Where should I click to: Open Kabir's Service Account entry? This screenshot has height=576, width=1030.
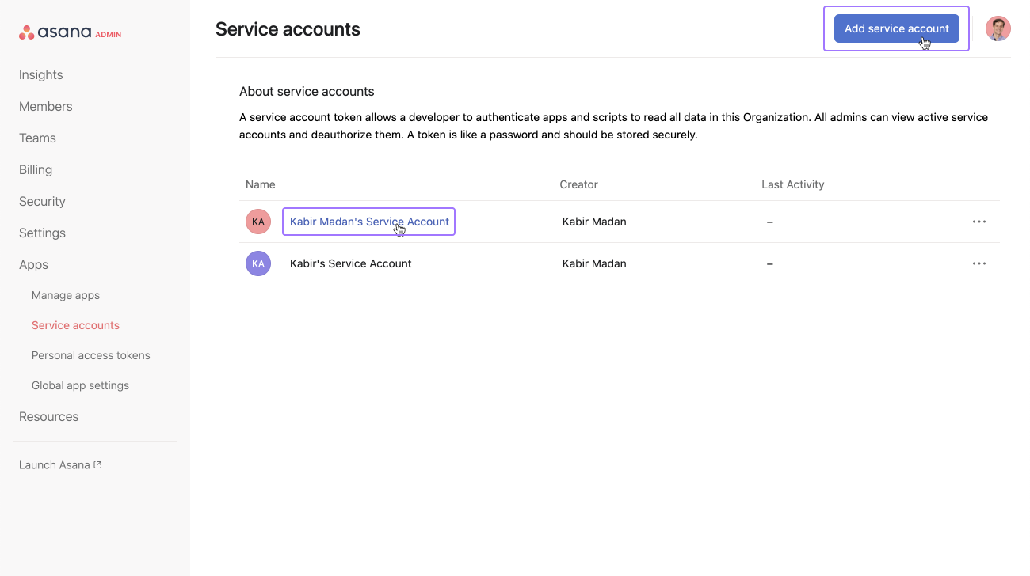coord(351,263)
